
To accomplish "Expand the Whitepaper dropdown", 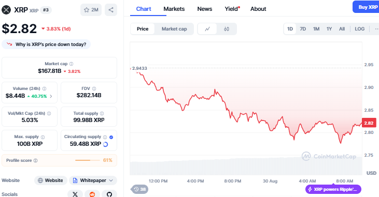I will click(93, 180).
